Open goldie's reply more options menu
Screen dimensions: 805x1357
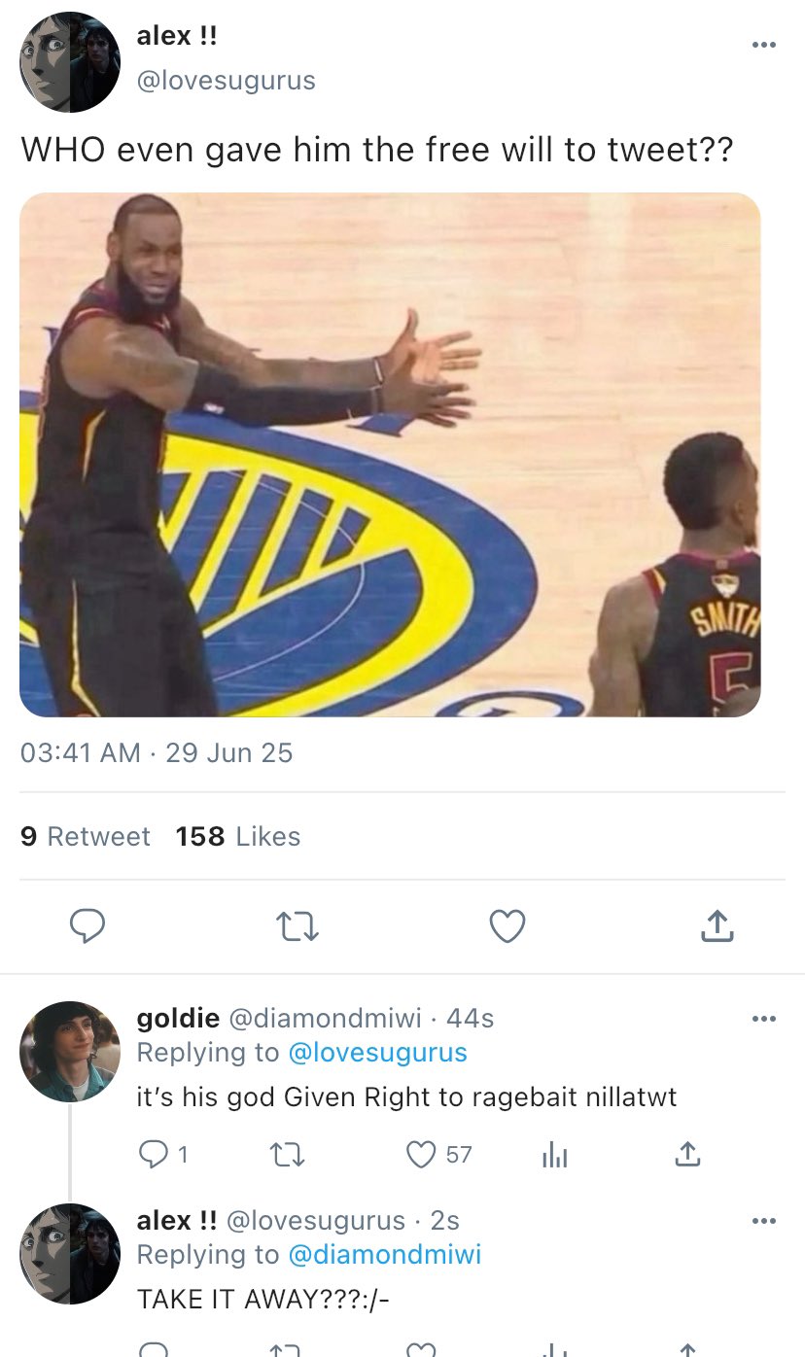tap(764, 1019)
